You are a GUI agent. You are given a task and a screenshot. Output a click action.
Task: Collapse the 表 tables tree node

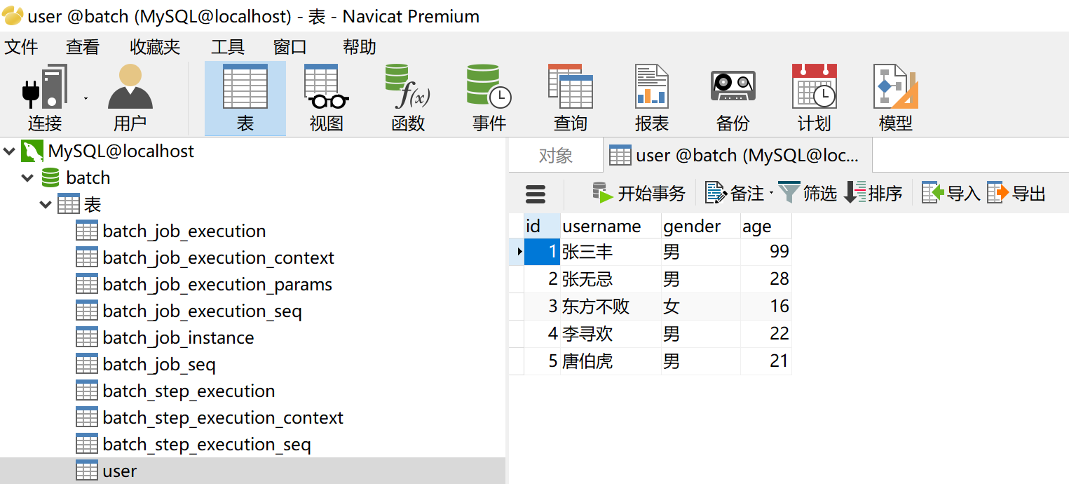point(46,205)
